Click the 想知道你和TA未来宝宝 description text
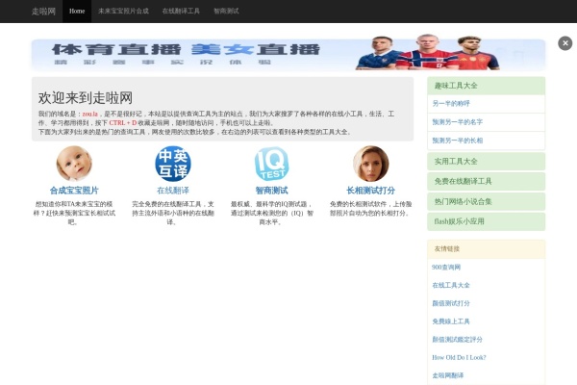This screenshot has width=577, height=385. coord(74,213)
